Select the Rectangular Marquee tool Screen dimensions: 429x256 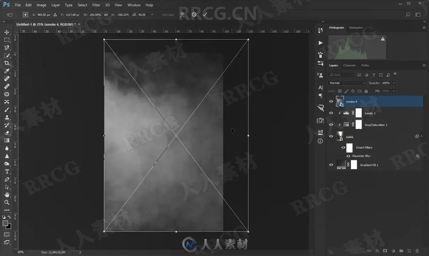pyautogui.click(x=7, y=40)
